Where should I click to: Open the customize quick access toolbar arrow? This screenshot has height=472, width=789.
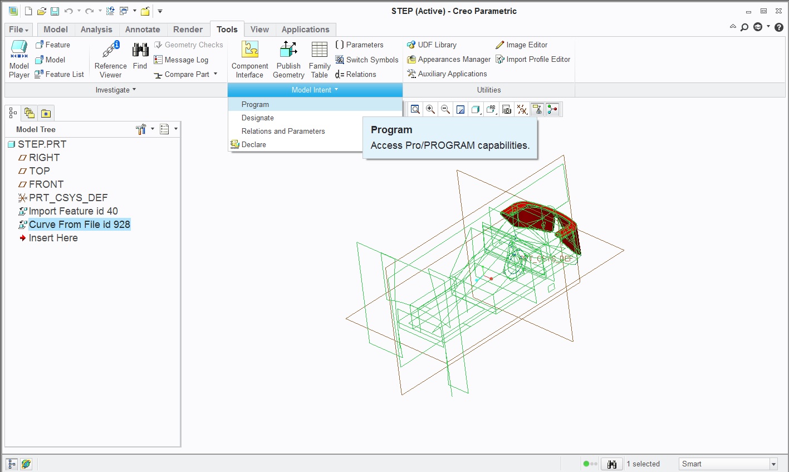click(160, 11)
